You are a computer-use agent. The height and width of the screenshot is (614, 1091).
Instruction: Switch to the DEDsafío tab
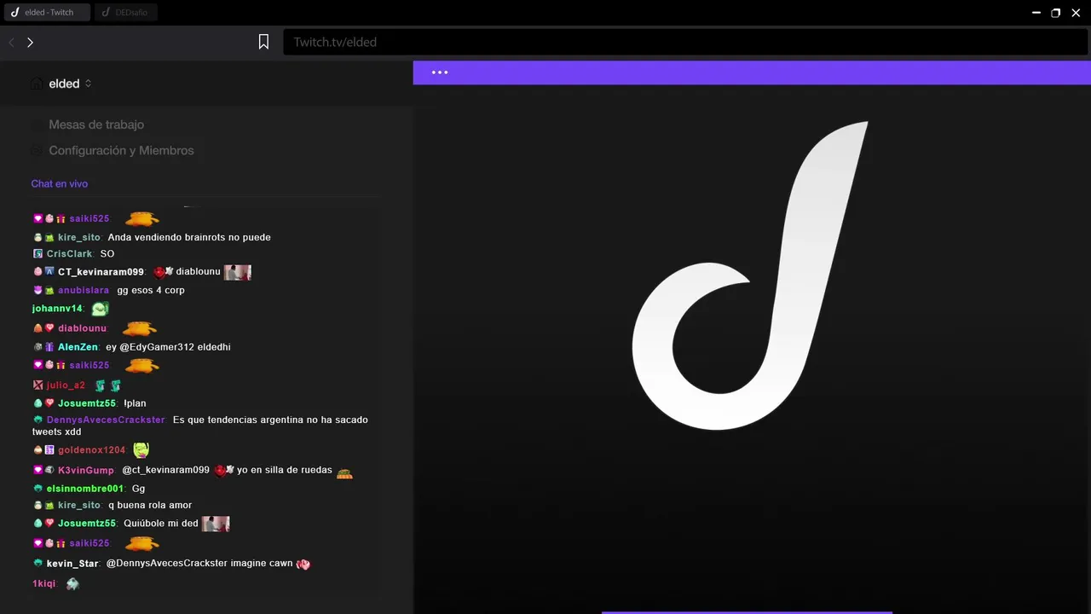126,13
